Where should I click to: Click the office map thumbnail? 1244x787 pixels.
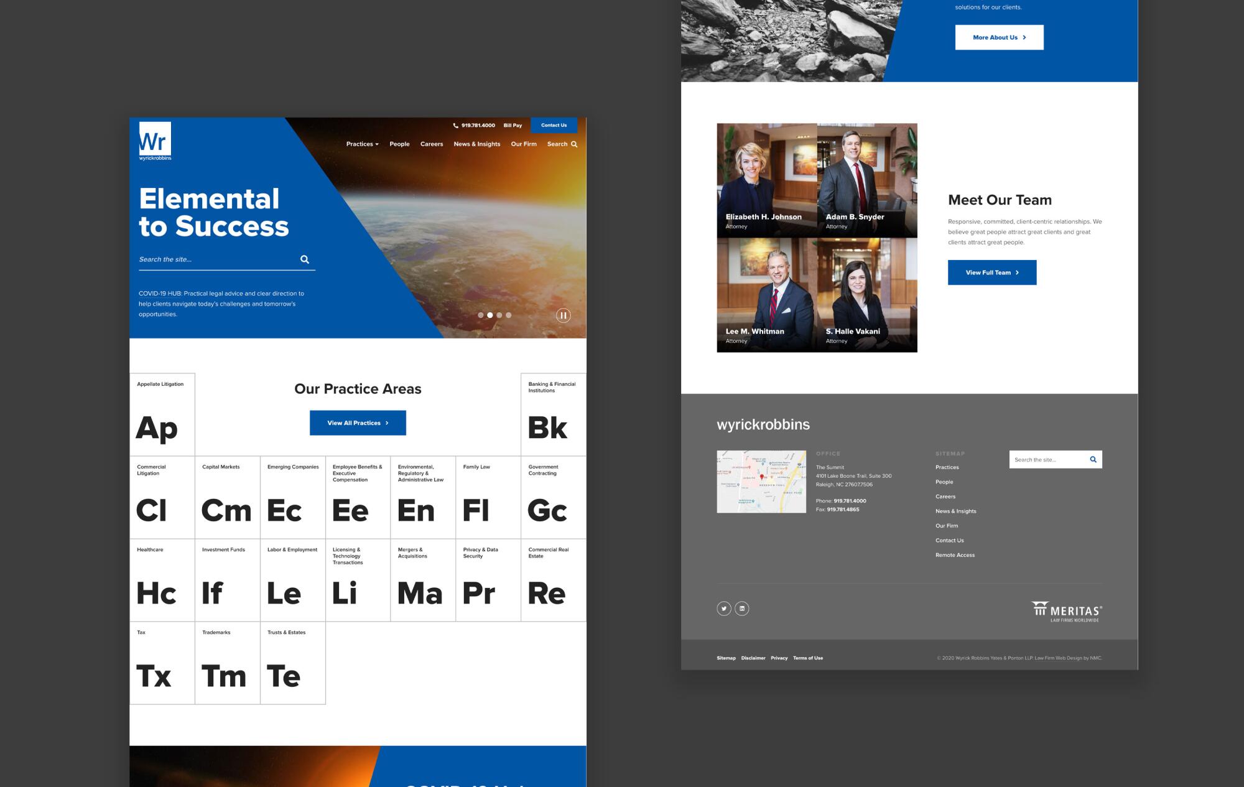(x=761, y=482)
